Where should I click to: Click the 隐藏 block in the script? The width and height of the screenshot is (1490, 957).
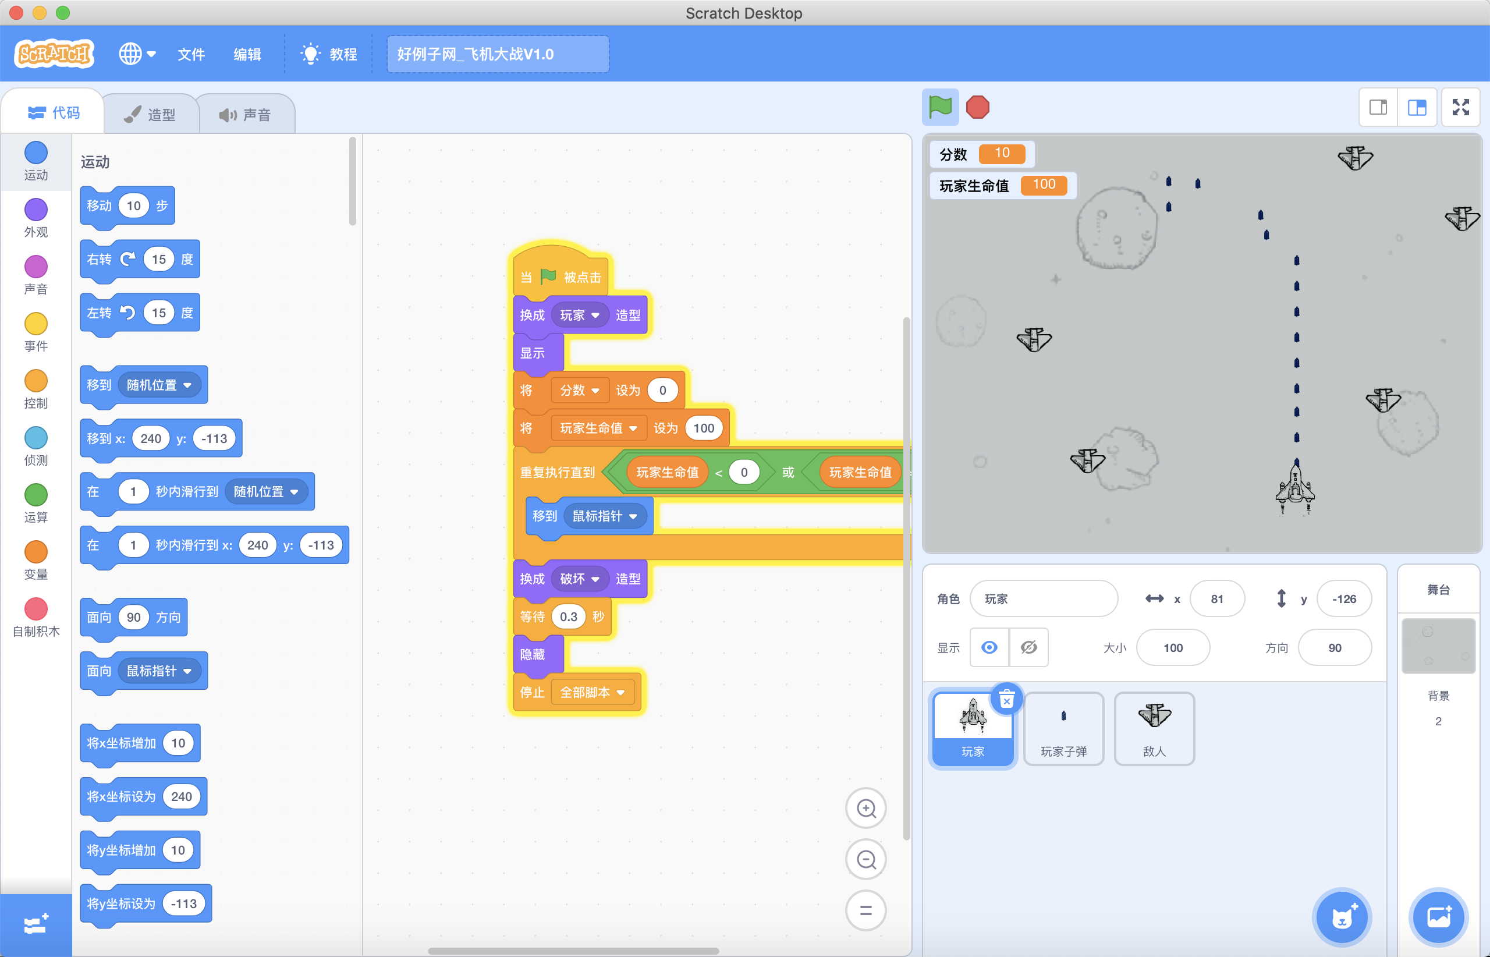tap(538, 654)
